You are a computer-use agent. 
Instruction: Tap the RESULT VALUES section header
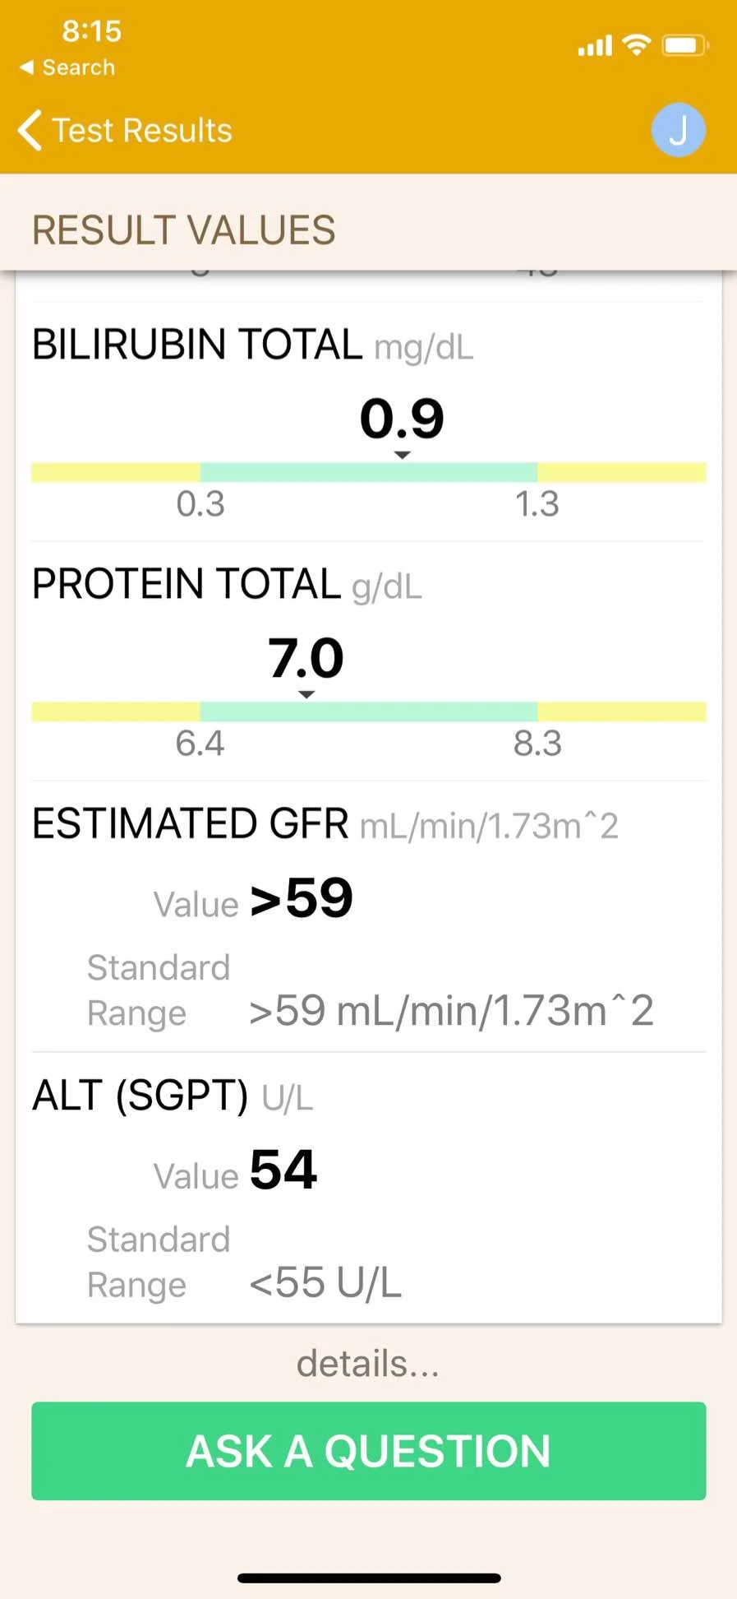pyautogui.click(x=183, y=229)
